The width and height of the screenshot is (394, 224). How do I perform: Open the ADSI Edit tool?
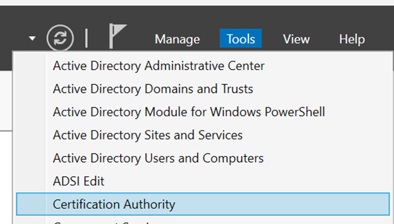pos(78,181)
